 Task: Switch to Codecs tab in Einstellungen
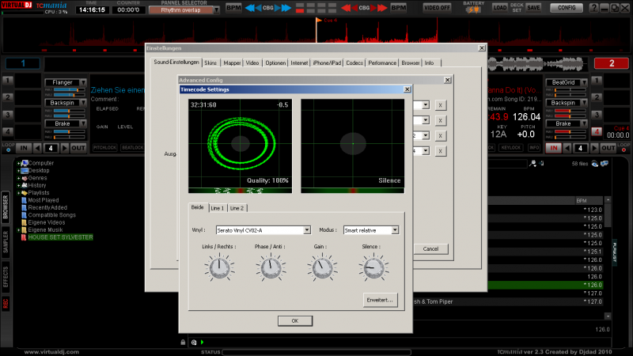pyautogui.click(x=354, y=63)
